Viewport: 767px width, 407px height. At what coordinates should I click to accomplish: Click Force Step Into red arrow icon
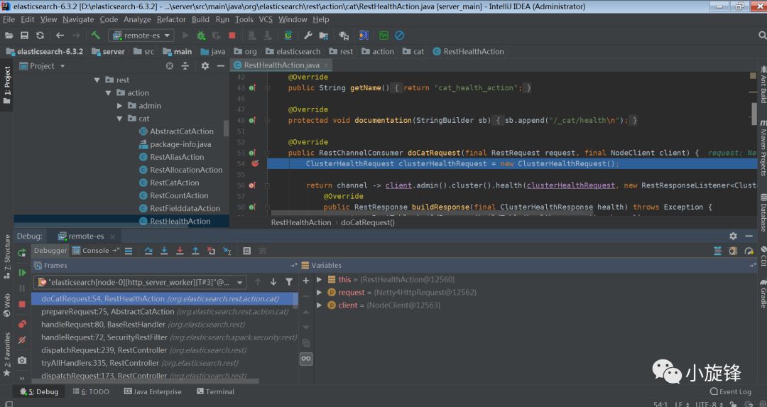pos(180,251)
